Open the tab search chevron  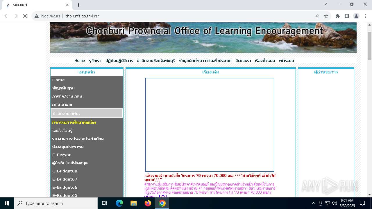click(325, 4)
